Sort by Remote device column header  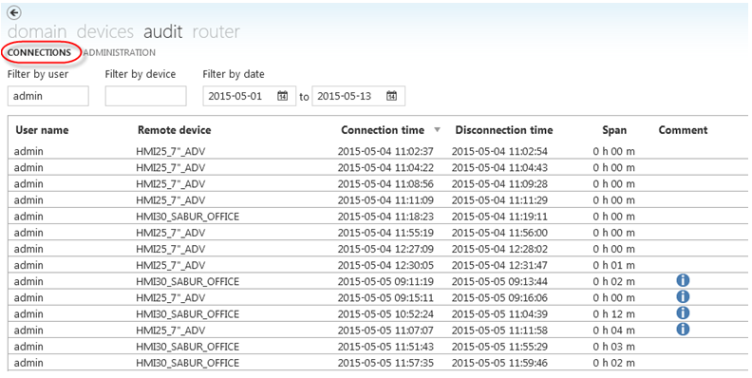(x=174, y=130)
